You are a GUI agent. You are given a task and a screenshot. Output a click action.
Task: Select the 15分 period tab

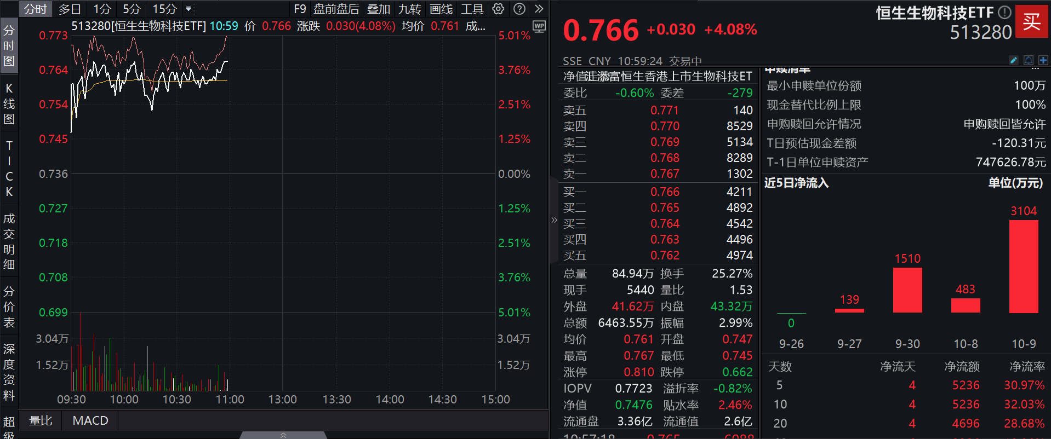[x=164, y=9]
